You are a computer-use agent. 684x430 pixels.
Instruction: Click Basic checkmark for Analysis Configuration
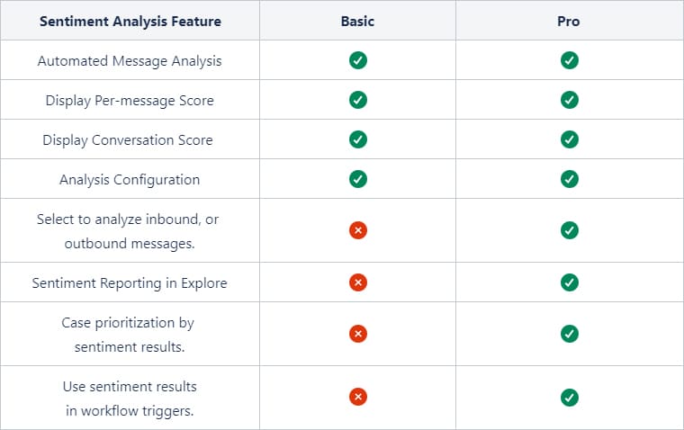(357, 179)
